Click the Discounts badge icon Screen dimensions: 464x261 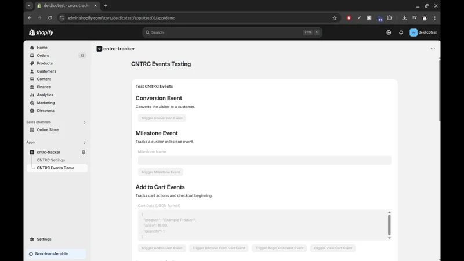(x=32, y=111)
